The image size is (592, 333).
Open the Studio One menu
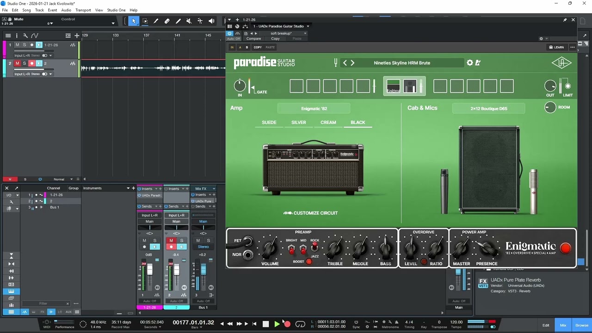[116, 10]
